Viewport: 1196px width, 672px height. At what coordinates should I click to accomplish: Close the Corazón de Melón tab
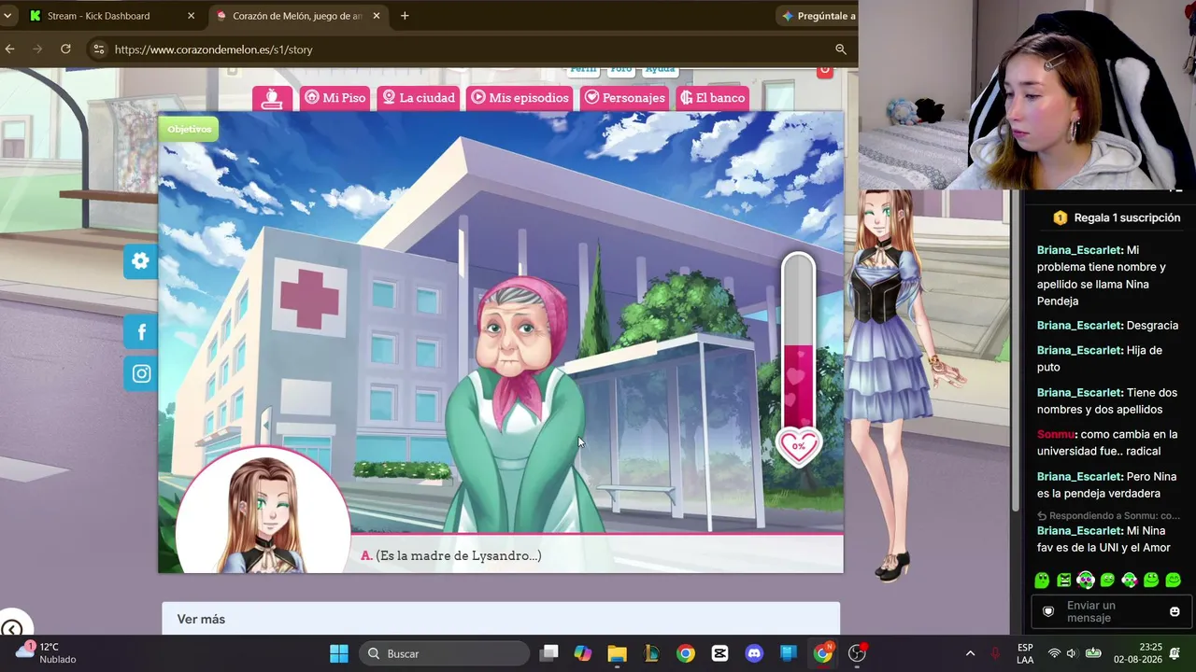(x=377, y=16)
